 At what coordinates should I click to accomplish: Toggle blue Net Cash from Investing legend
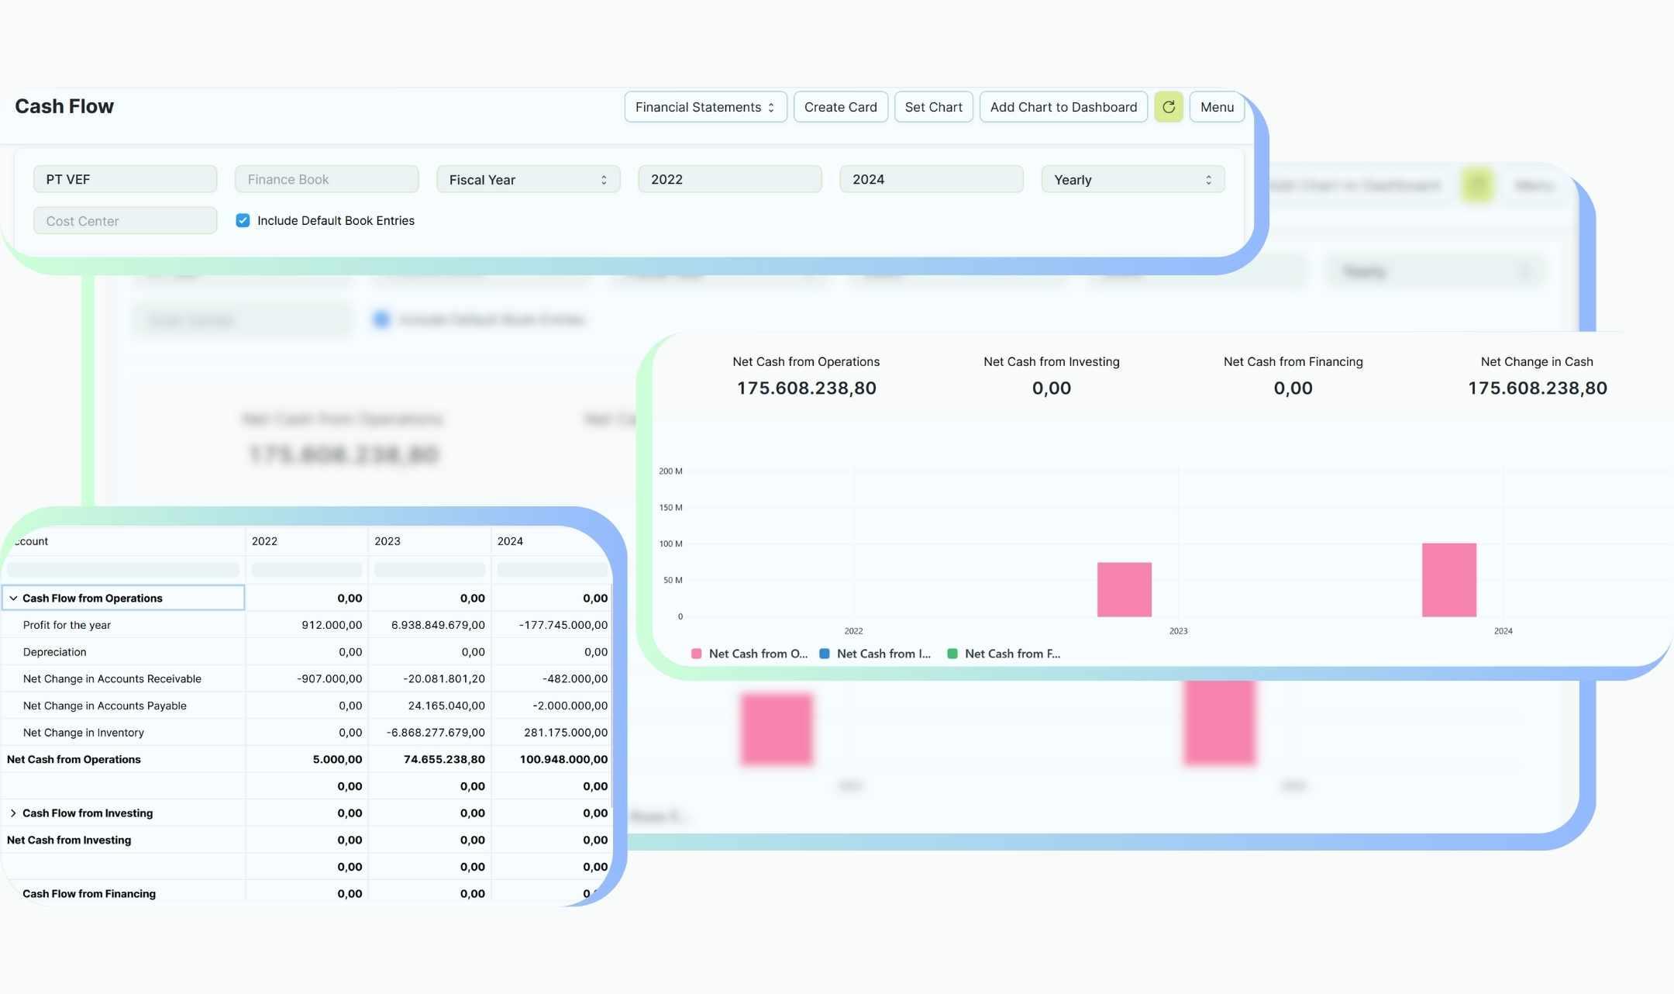point(876,654)
